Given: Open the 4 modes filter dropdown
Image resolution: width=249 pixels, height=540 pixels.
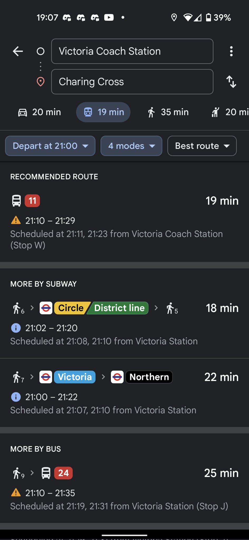Looking at the screenshot, I should [131, 146].
